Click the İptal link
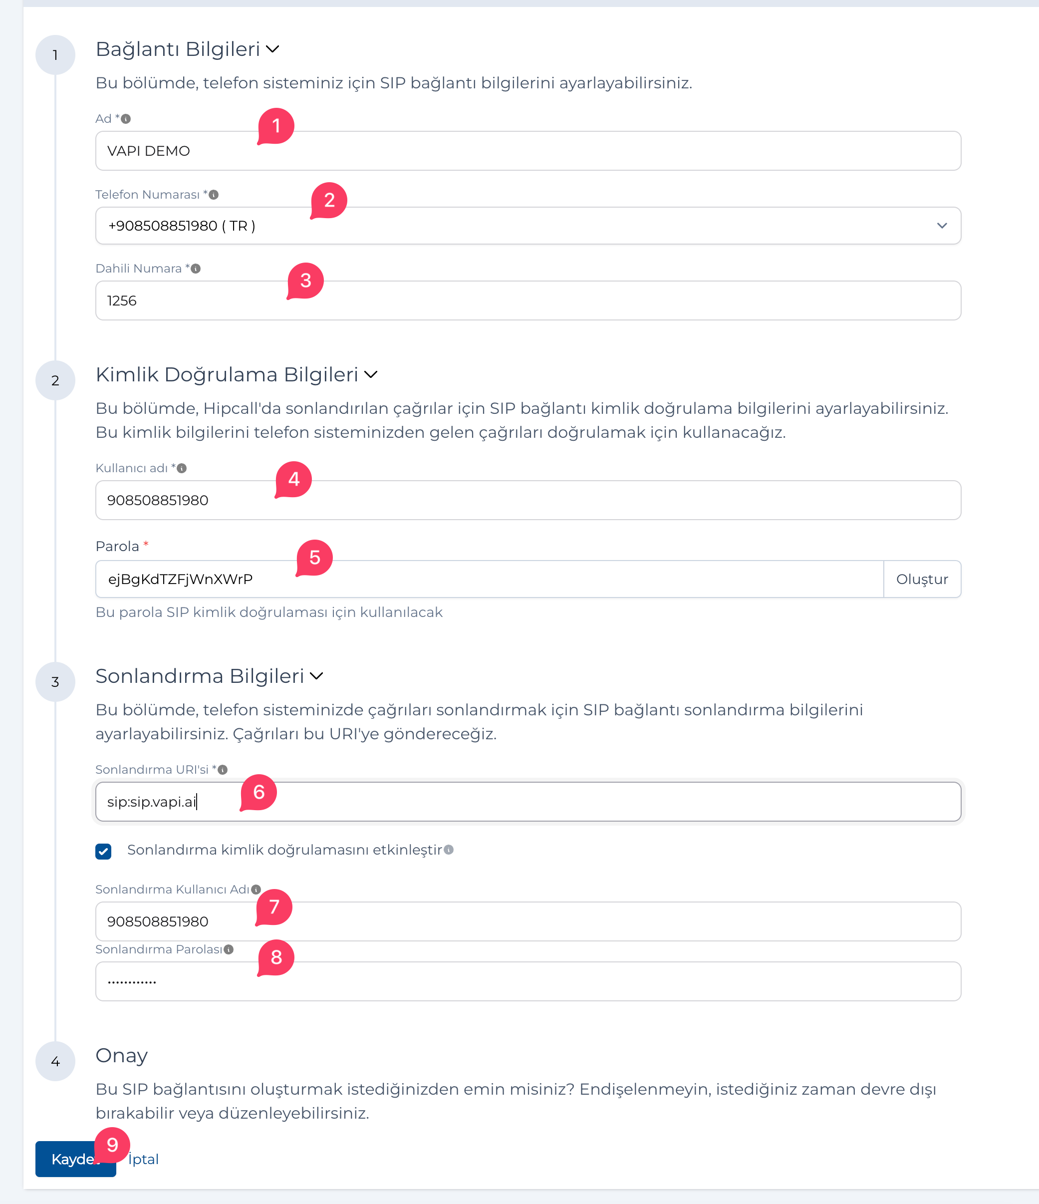The height and width of the screenshot is (1204, 1039). (143, 1159)
